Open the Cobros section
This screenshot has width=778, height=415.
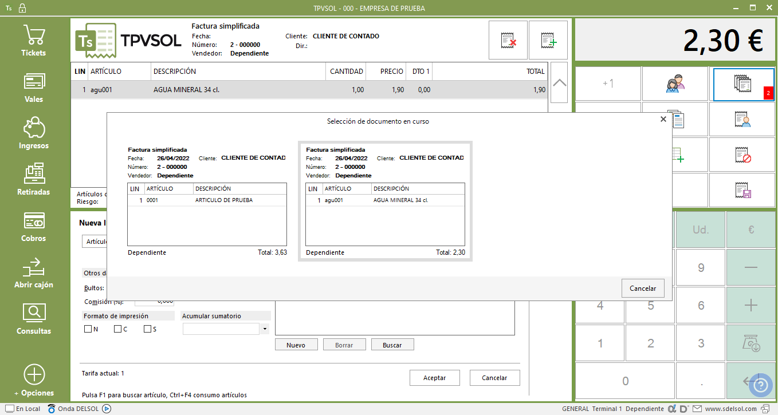tap(34, 227)
